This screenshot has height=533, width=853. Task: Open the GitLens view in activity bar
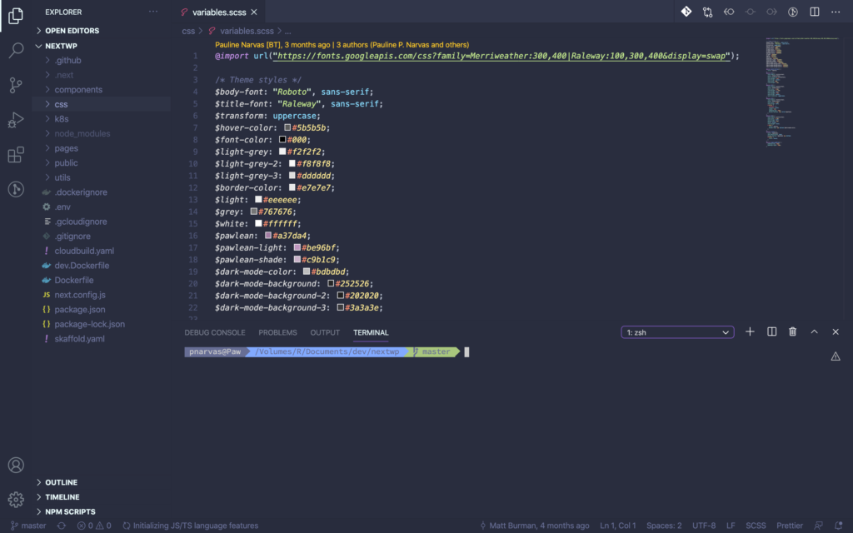(16, 189)
